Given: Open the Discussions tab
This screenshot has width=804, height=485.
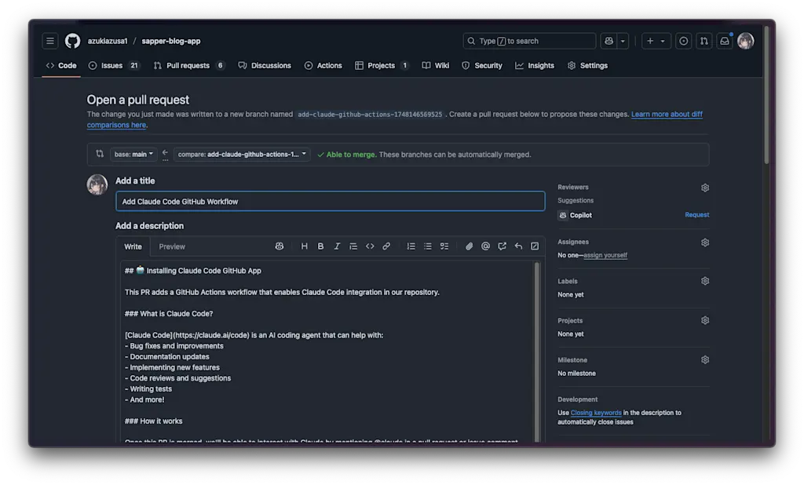Looking at the screenshot, I should pos(265,66).
